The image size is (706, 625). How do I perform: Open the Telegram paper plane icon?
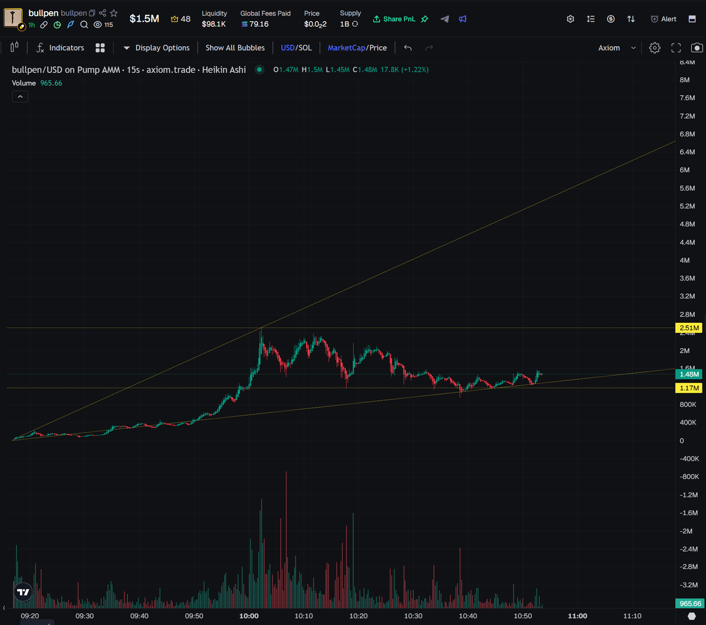click(445, 19)
